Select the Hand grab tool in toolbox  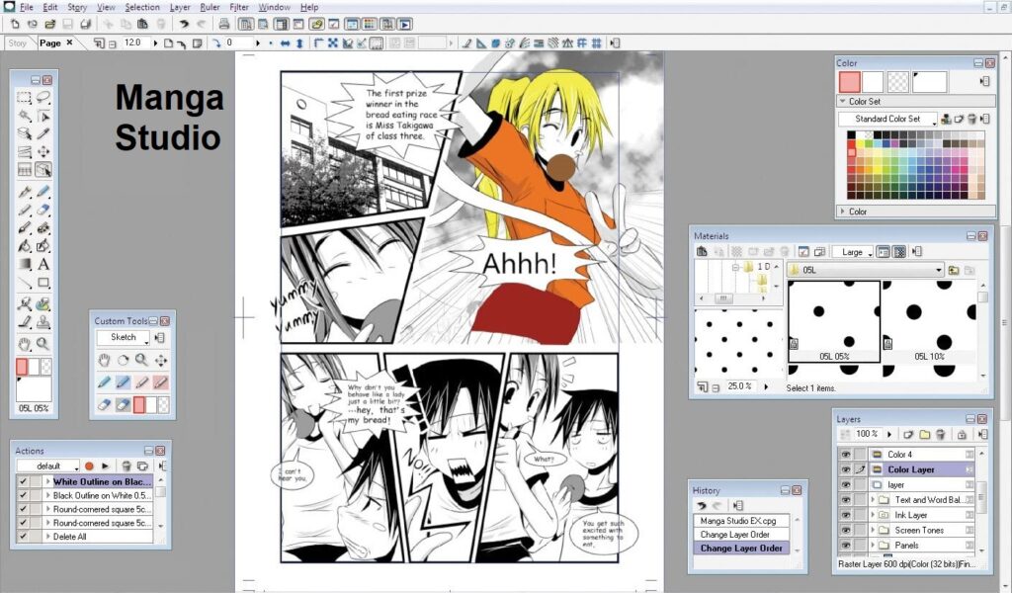(24, 344)
